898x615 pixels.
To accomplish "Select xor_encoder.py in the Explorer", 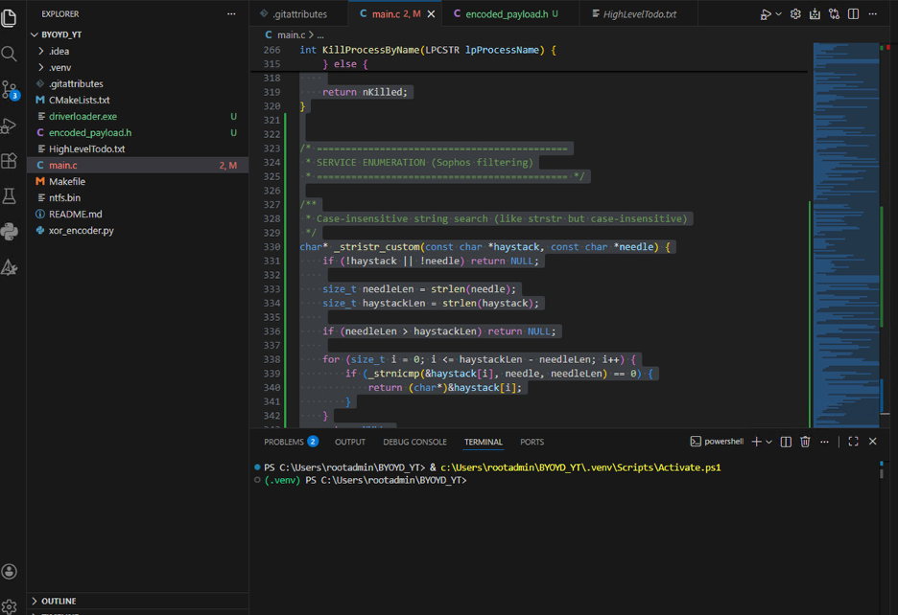I will coord(83,230).
